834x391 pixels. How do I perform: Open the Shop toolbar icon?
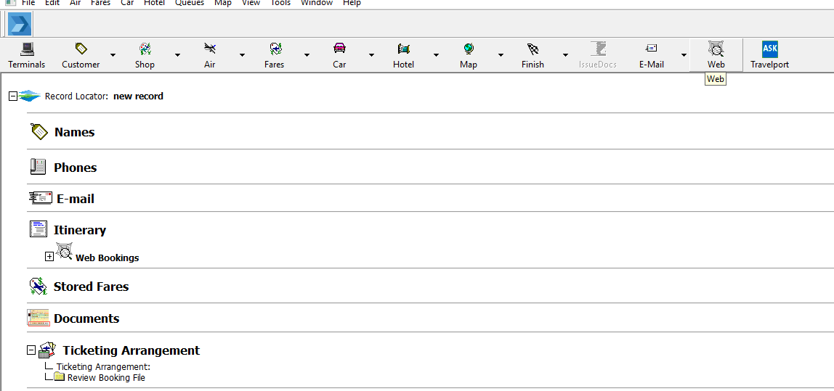tap(145, 49)
